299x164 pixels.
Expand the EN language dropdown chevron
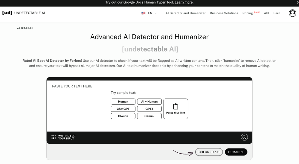click(156, 13)
